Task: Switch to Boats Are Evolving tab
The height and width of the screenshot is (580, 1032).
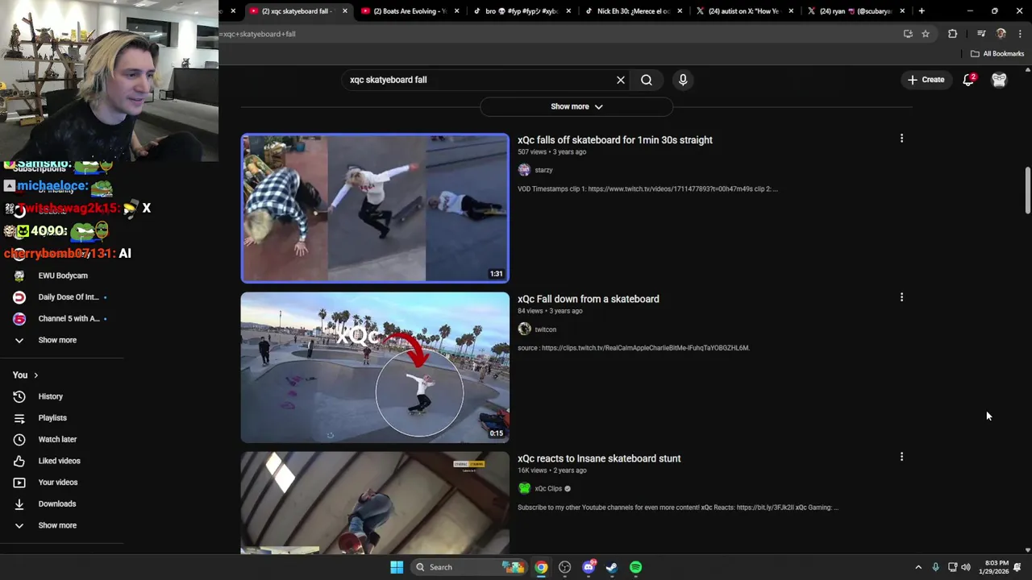Action: (x=409, y=11)
